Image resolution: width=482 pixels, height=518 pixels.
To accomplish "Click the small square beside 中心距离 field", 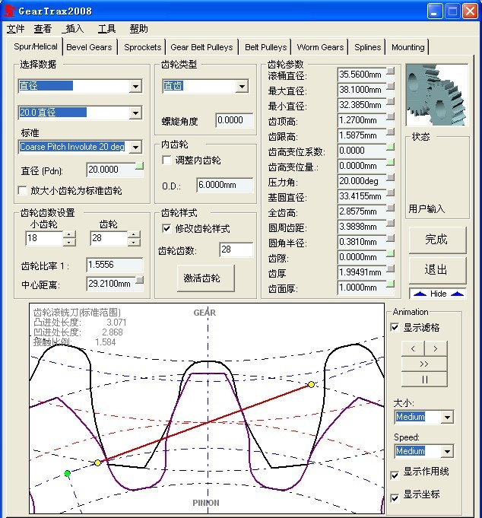I will pos(140,280).
